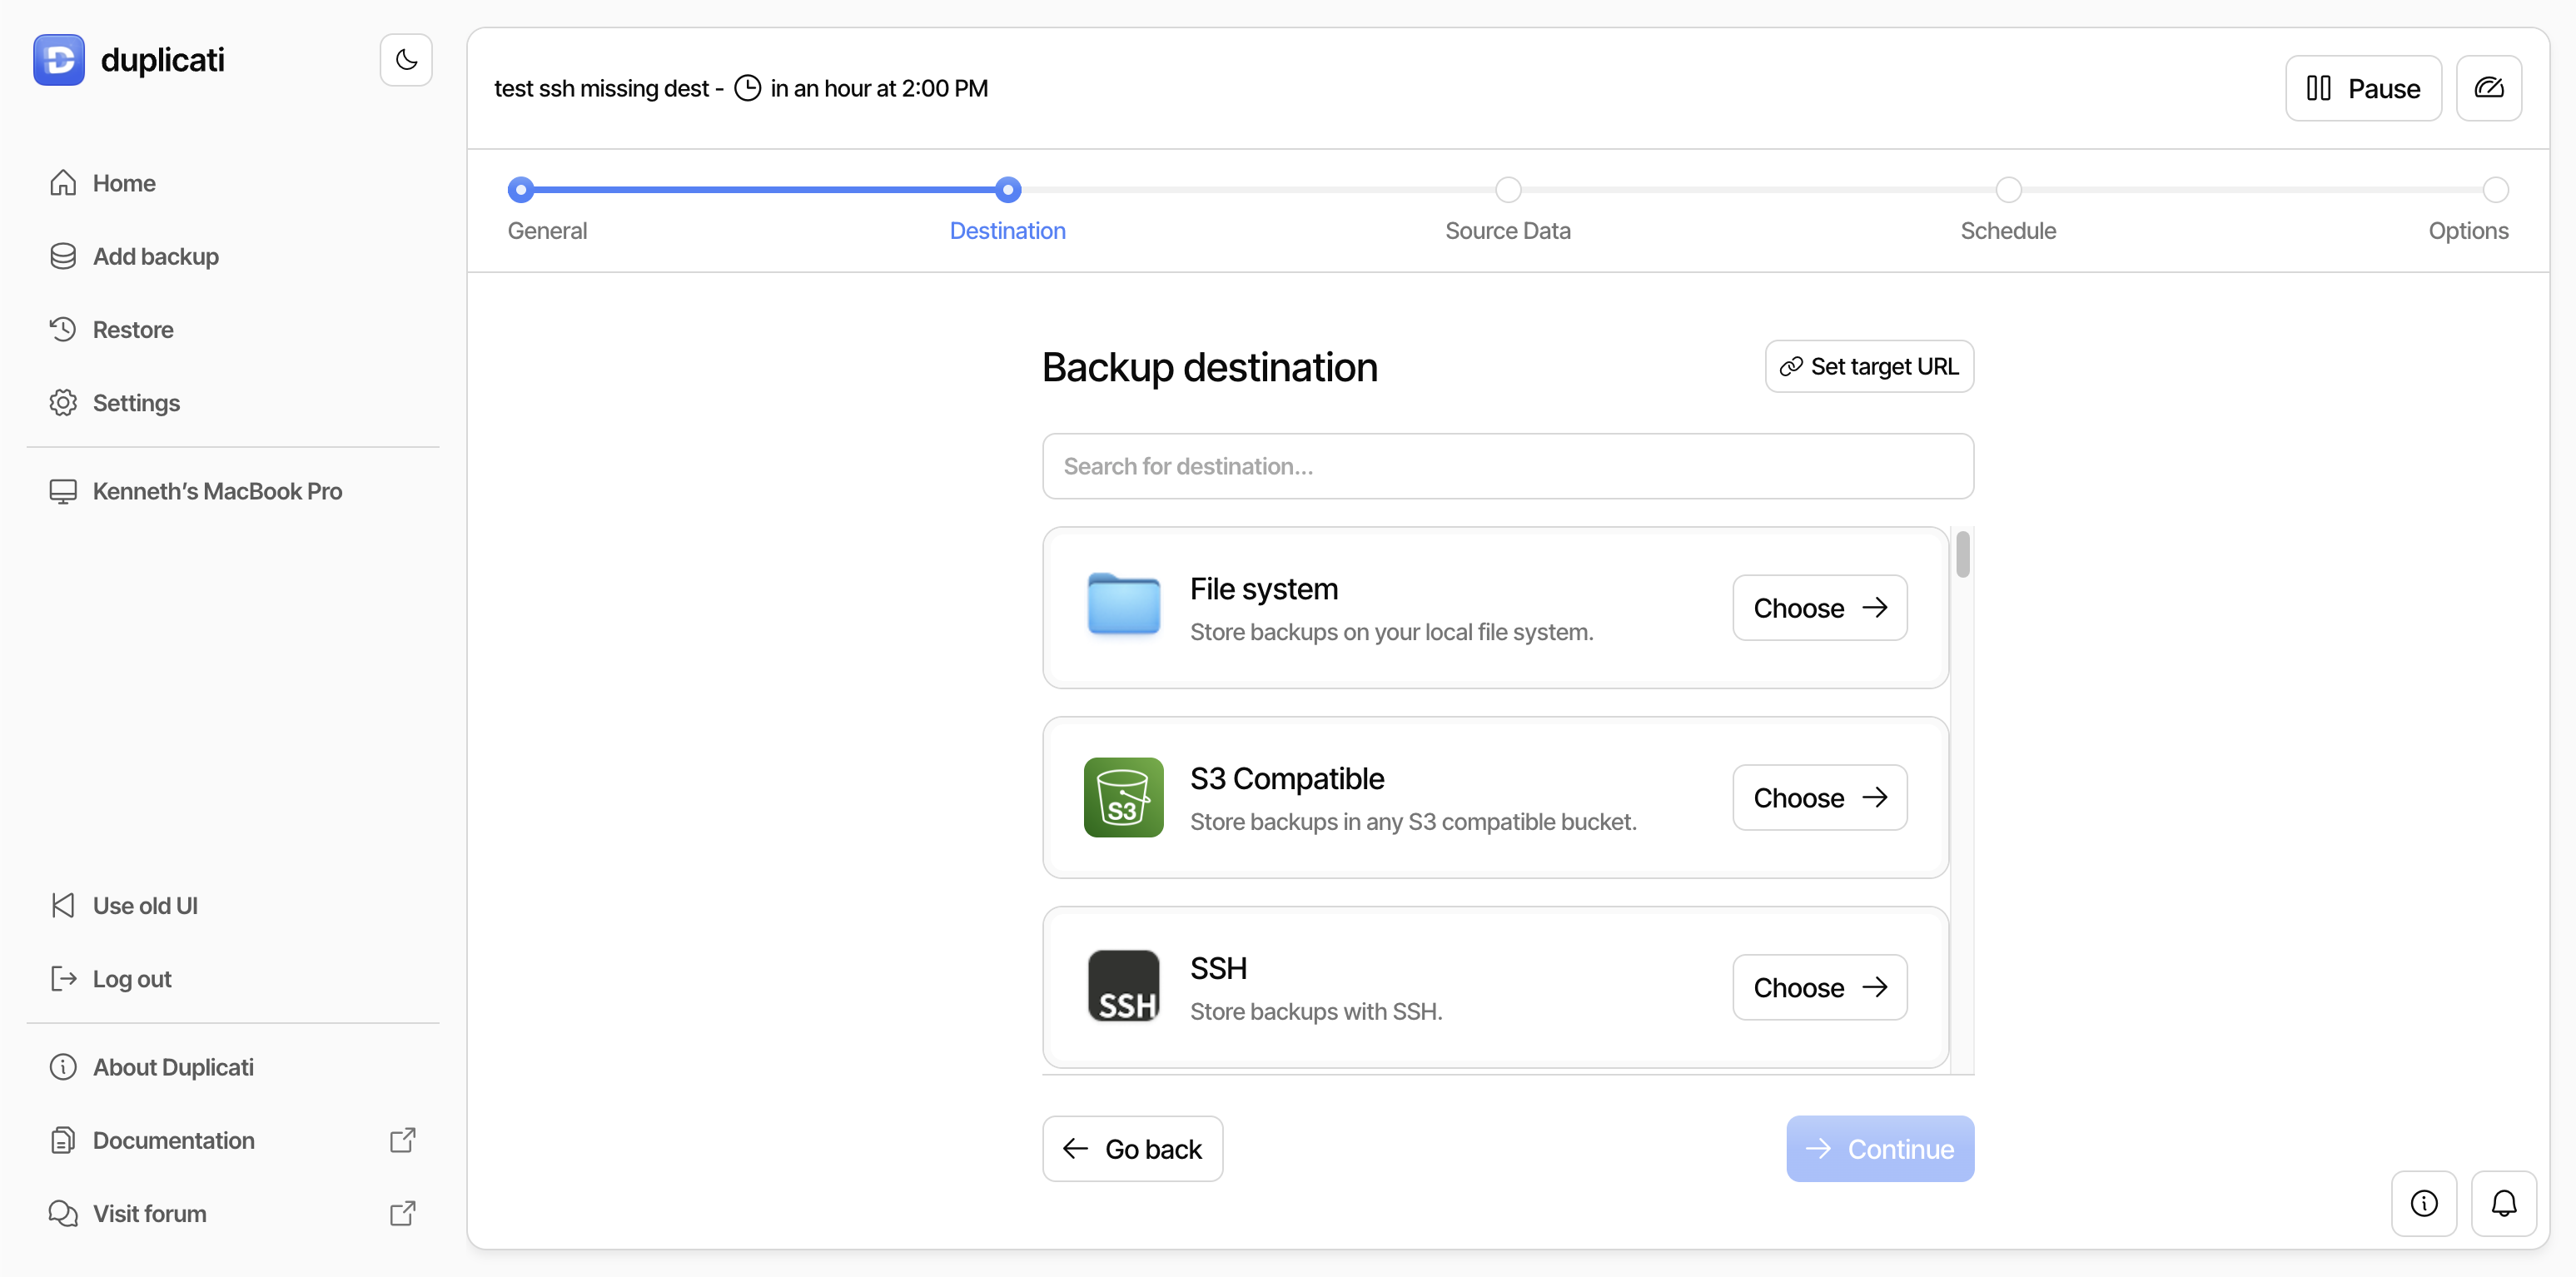This screenshot has width=2576, height=1277.
Task: Open the throttle speed gauge icon
Action: point(2488,88)
